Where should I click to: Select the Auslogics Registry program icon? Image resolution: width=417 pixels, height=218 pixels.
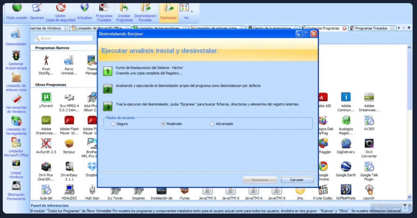(x=346, y=125)
